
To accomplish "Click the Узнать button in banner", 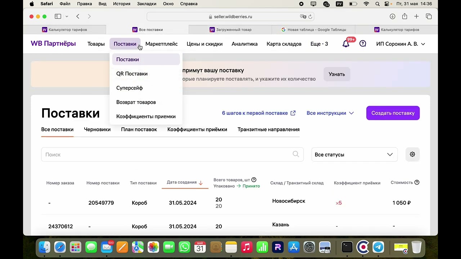I will click(337, 74).
